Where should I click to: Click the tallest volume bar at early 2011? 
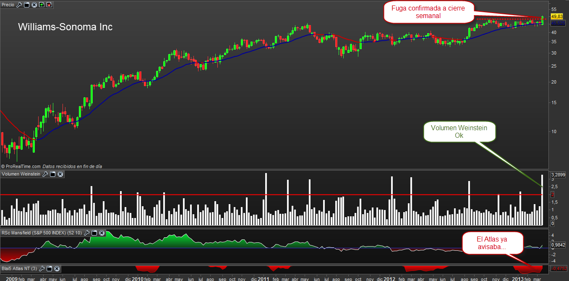click(266, 199)
